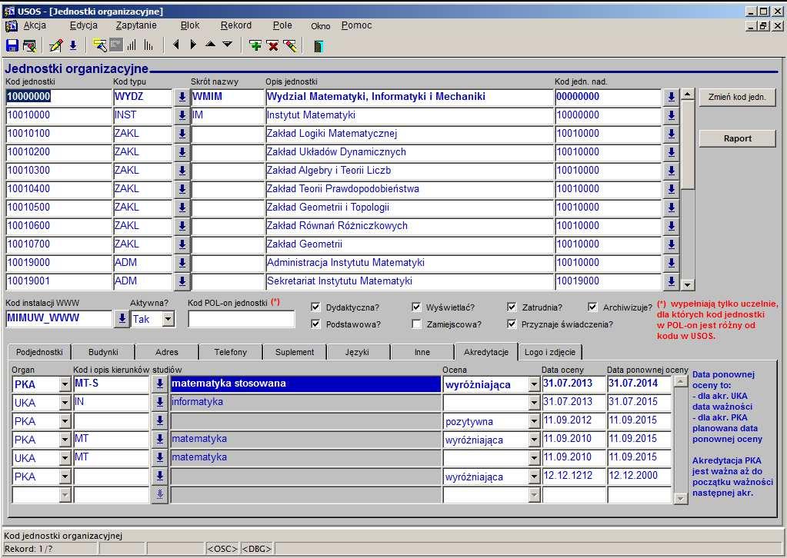Open the Aktywna? dropdown showing Tak
Image resolution: width=787 pixels, height=558 pixels.
pyautogui.click(x=168, y=319)
